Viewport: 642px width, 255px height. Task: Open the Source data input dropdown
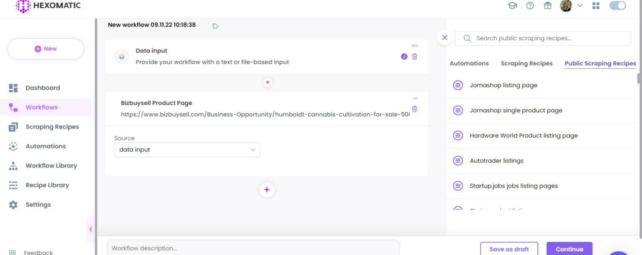187,150
